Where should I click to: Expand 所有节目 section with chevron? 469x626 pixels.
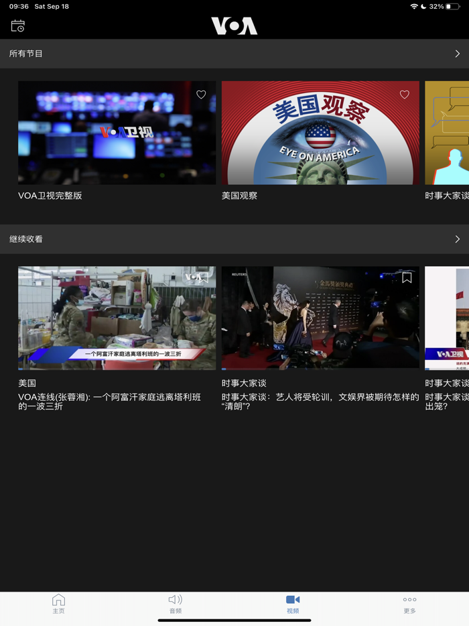click(458, 54)
